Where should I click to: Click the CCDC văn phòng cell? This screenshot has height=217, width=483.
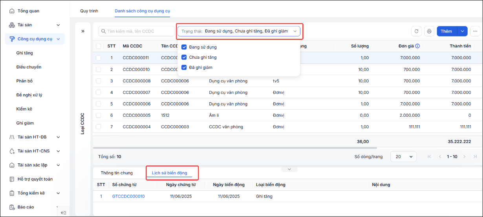tap(226, 127)
